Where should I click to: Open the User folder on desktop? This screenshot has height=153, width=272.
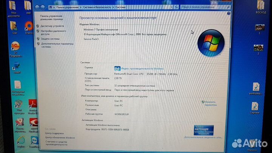point(14,27)
